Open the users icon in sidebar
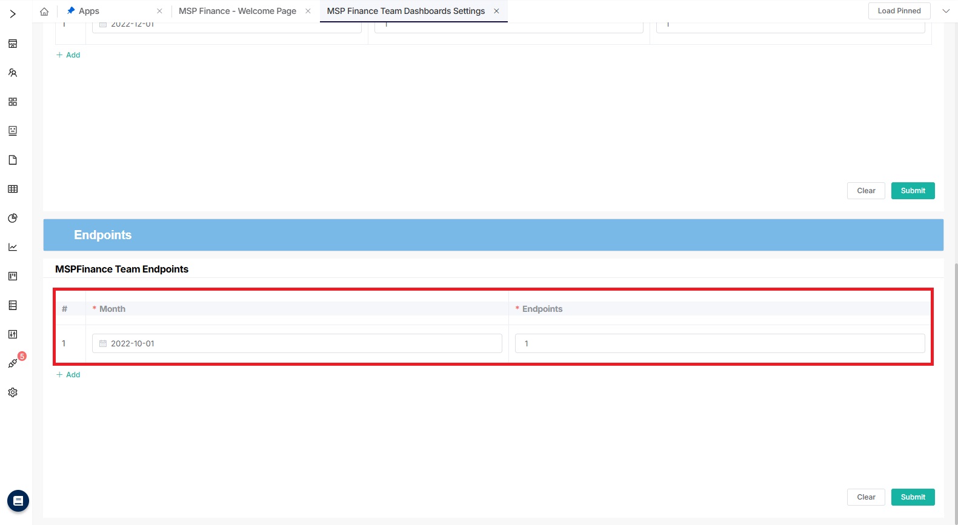The height and width of the screenshot is (525, 958). 13,73
